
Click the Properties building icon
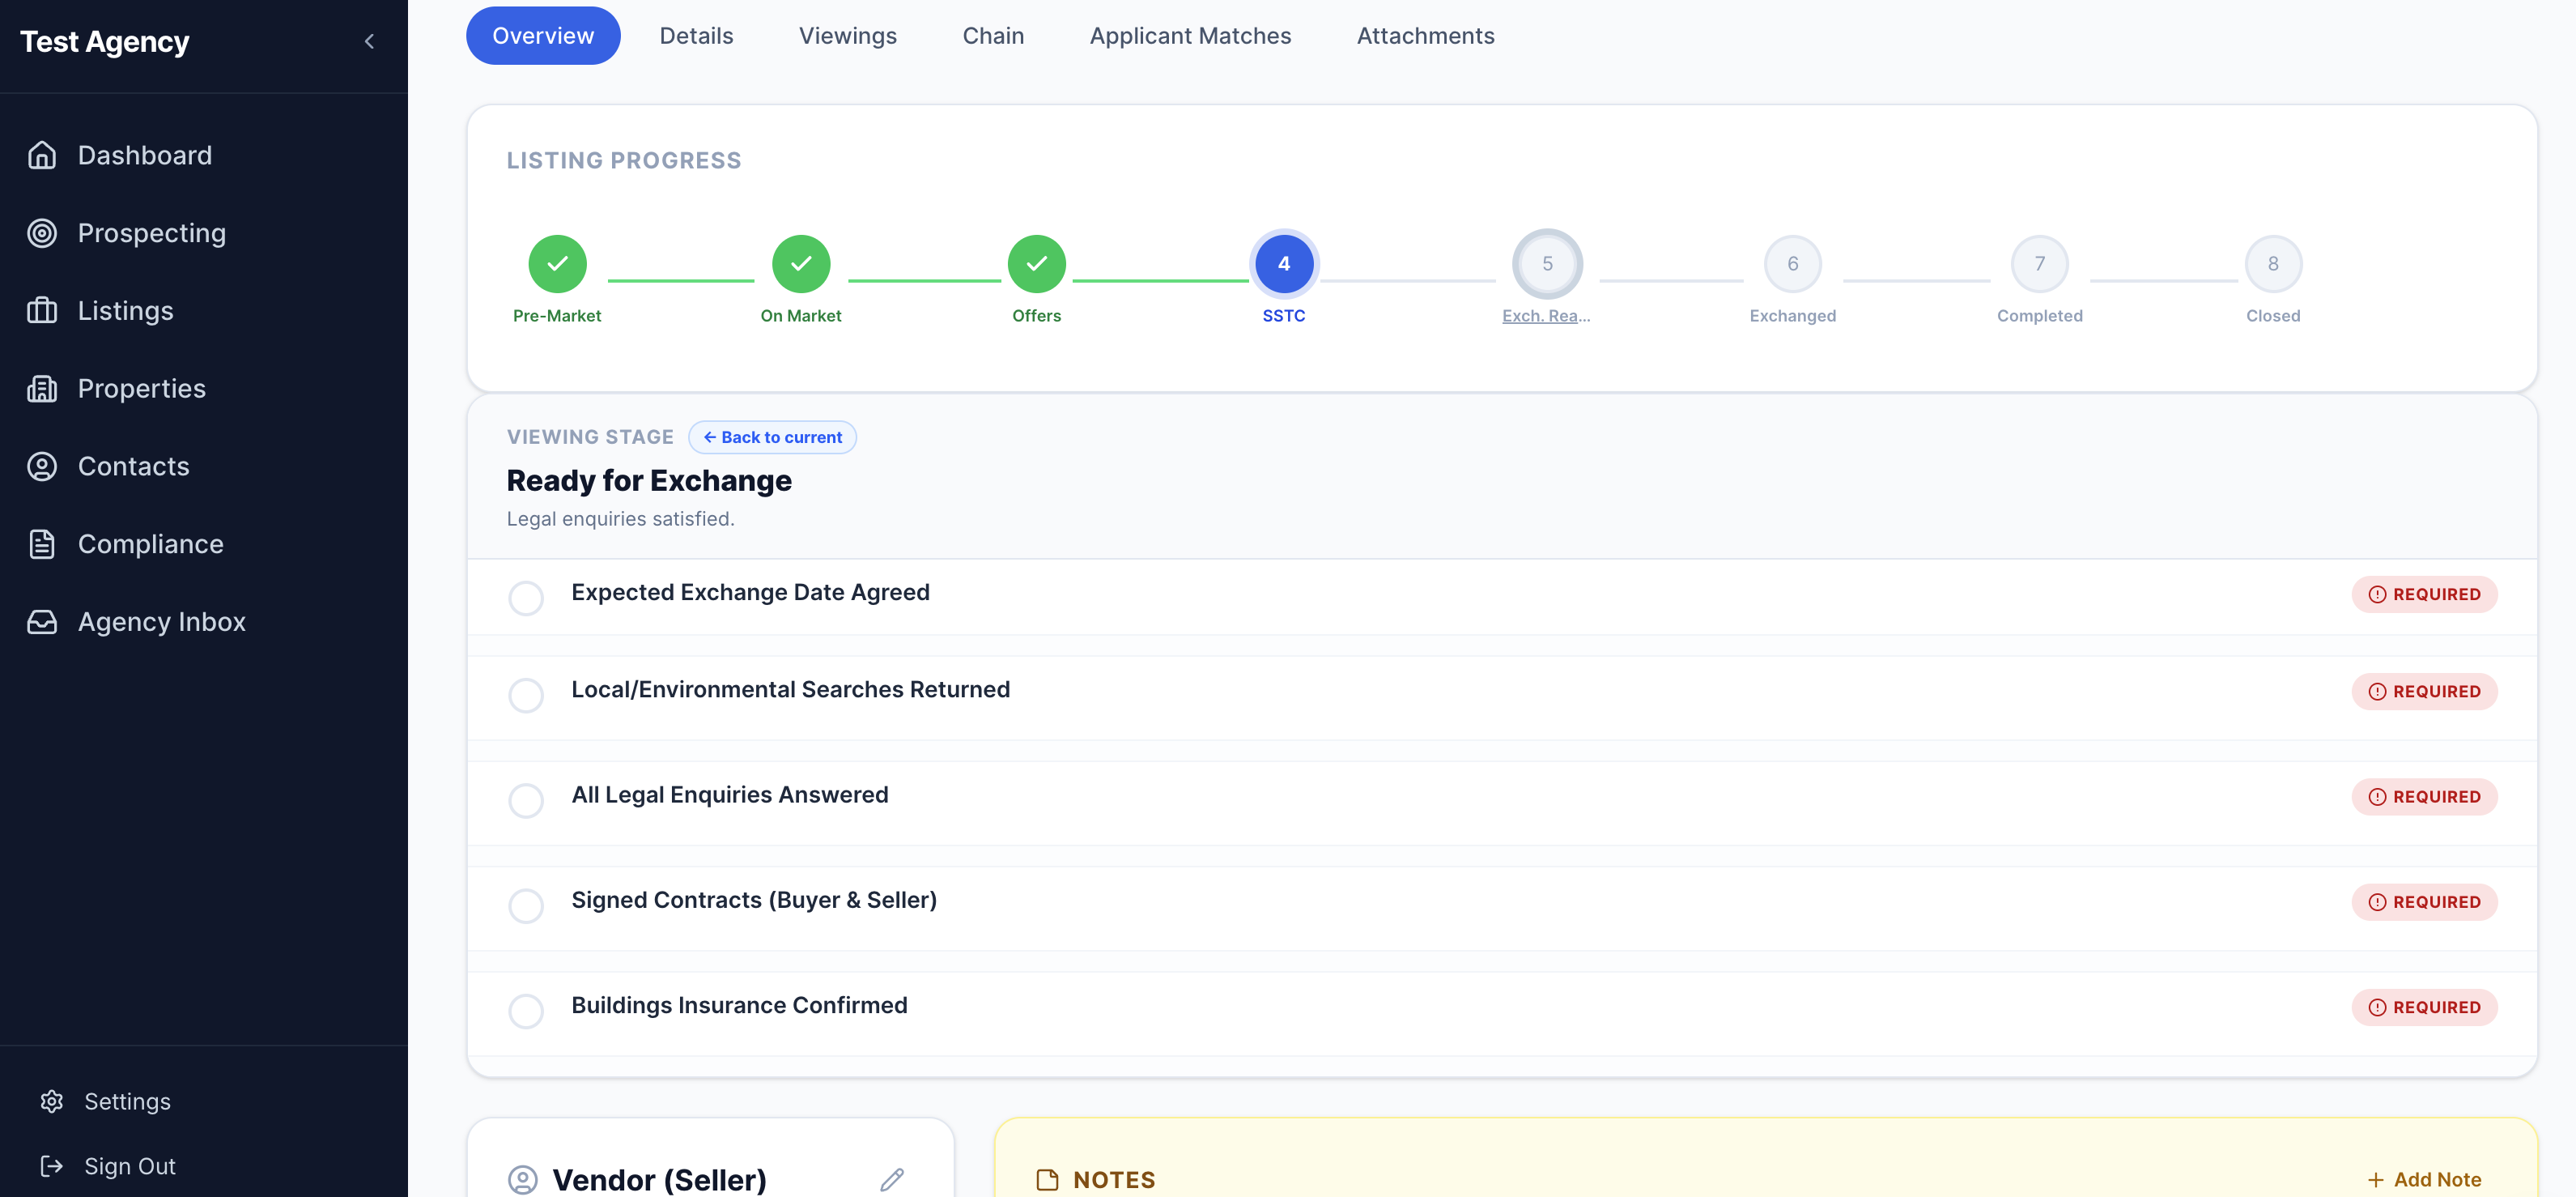click(42, 388)
